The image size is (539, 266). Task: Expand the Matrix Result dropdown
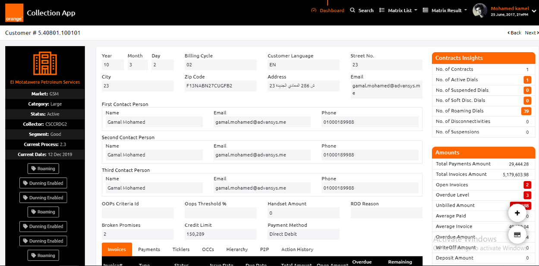tap(444, 10)
